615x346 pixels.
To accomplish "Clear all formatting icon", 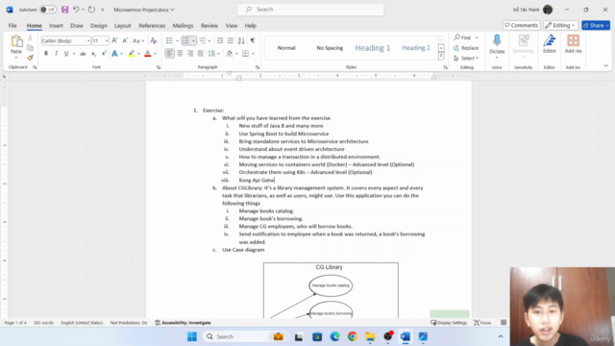I will point(154,40).
